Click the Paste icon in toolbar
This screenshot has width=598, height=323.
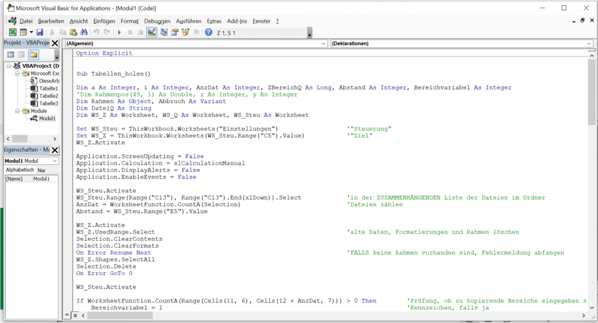coord(73,33)
